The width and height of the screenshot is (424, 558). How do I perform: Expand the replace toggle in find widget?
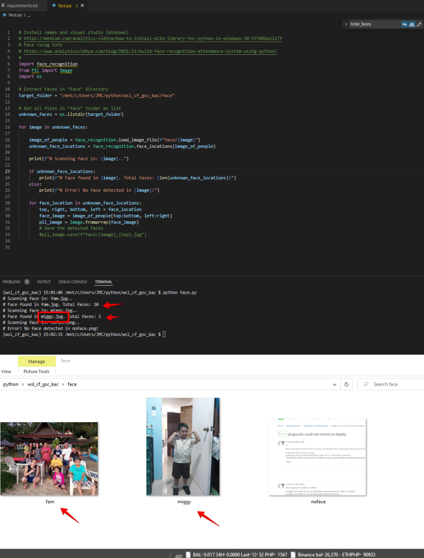[346, 24]
